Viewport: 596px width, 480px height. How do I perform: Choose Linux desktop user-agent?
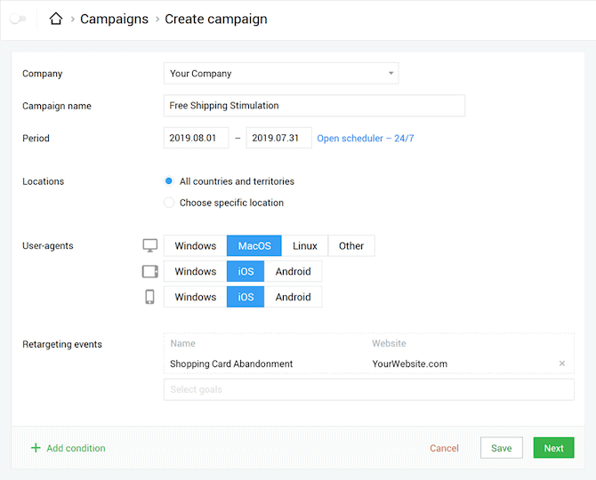[305, 245]
